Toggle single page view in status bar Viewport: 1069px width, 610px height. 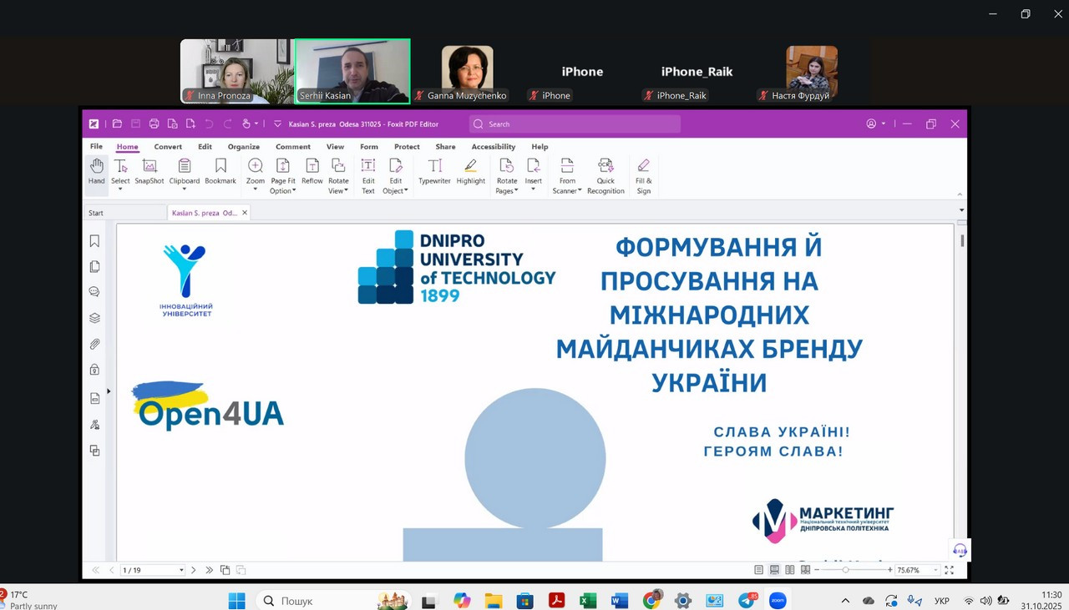758,570
